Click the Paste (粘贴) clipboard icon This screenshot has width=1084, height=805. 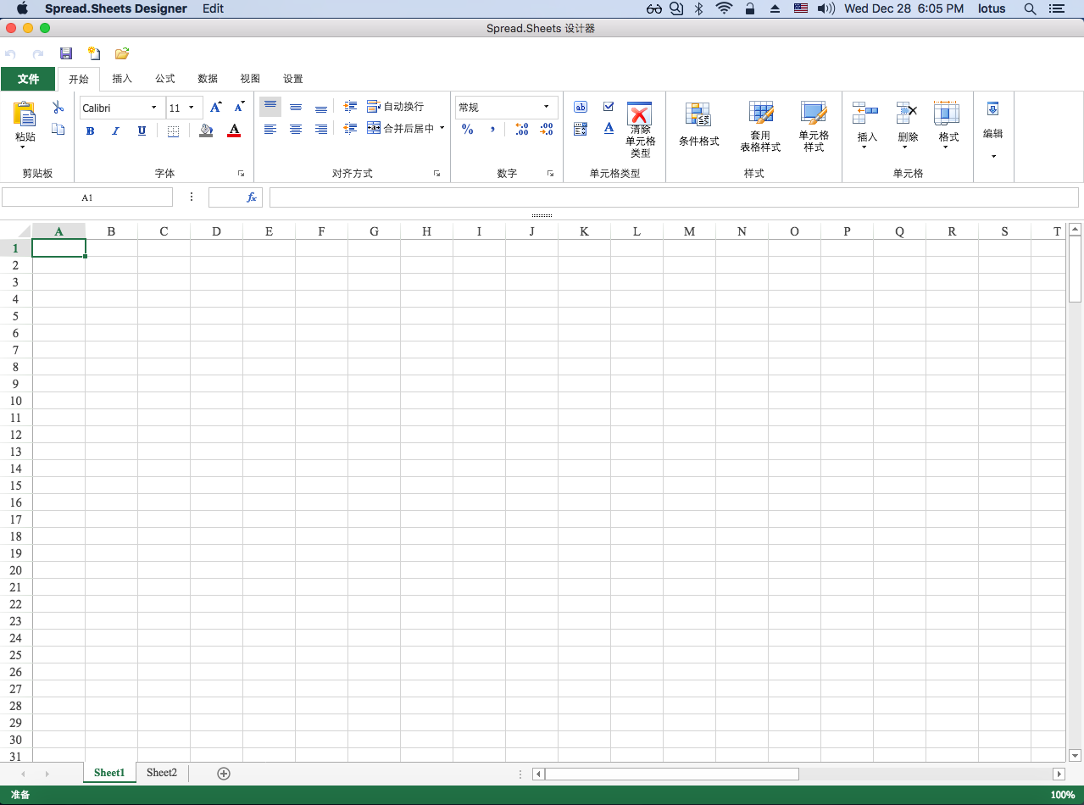pos(25,114)
